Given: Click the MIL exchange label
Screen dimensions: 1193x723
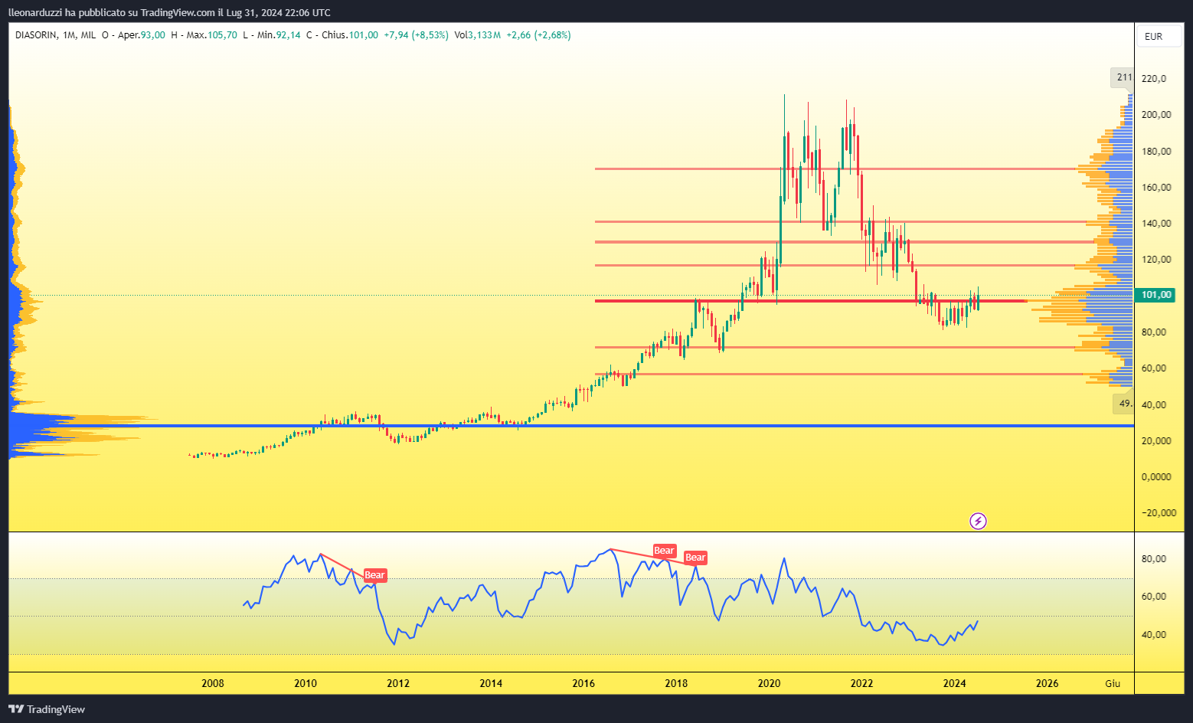Looking at the screenshot, I should [88, 35].
